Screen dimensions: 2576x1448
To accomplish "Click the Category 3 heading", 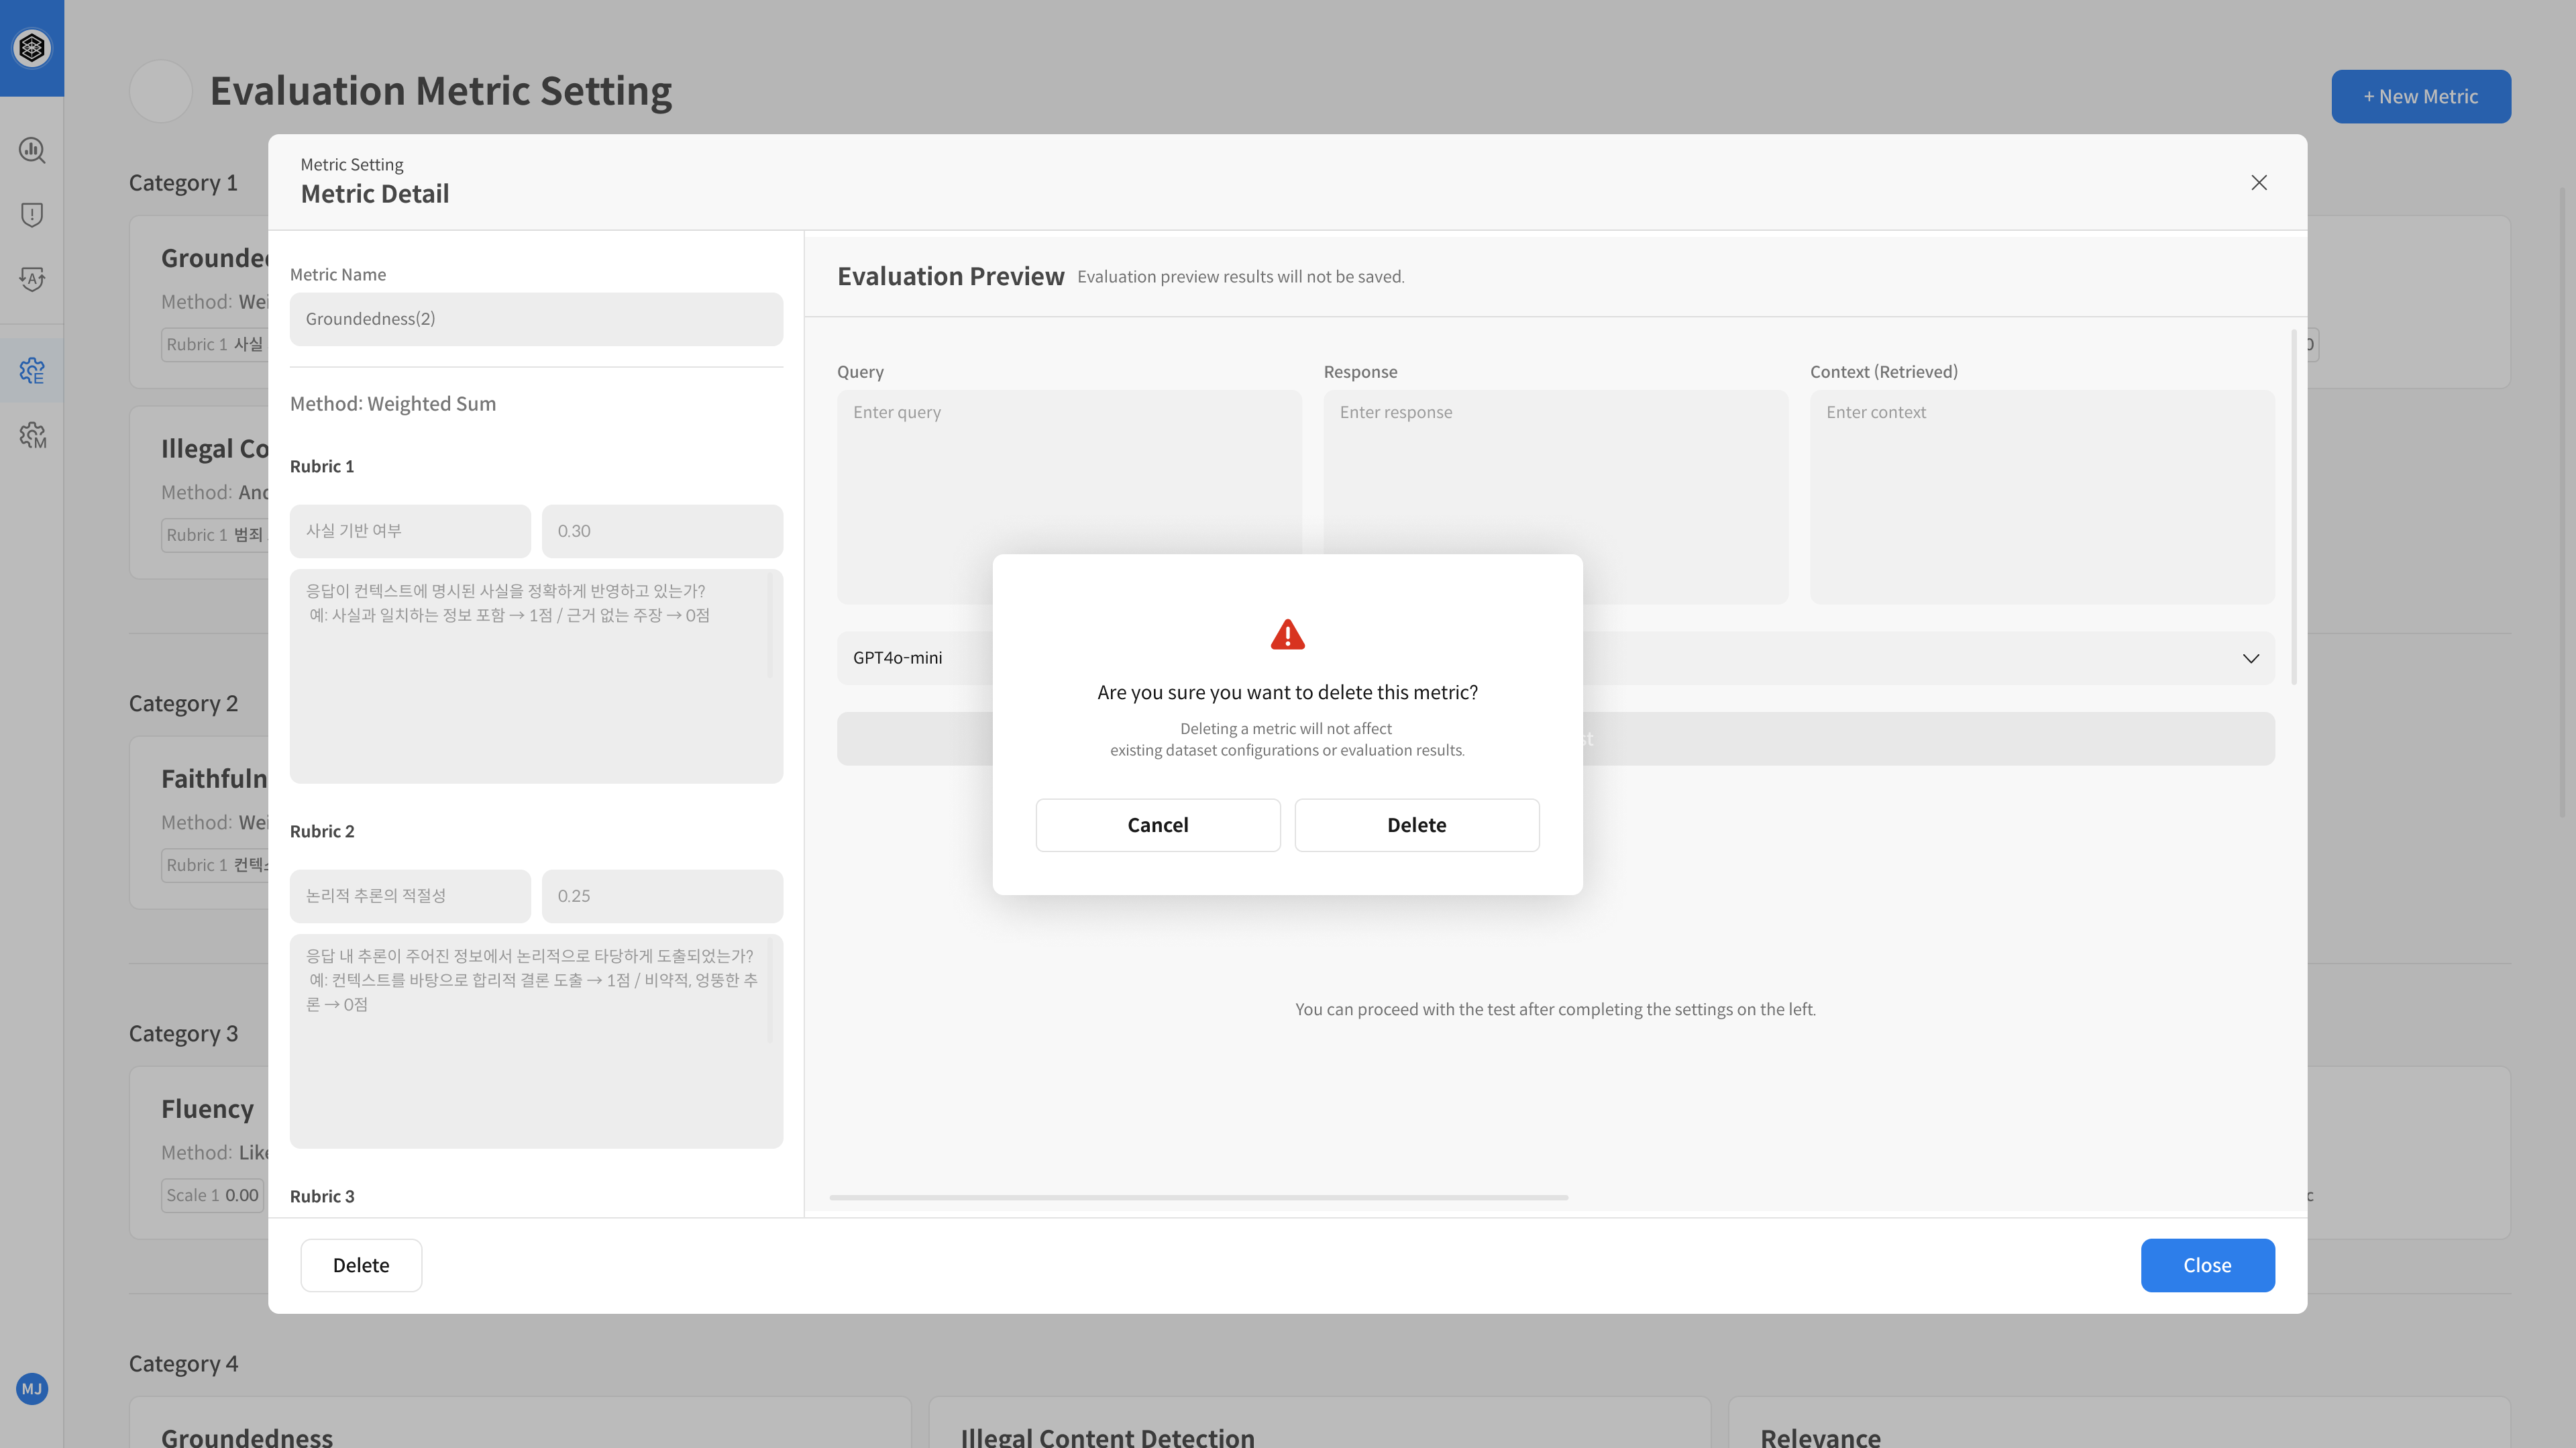I will (183, 1034).
